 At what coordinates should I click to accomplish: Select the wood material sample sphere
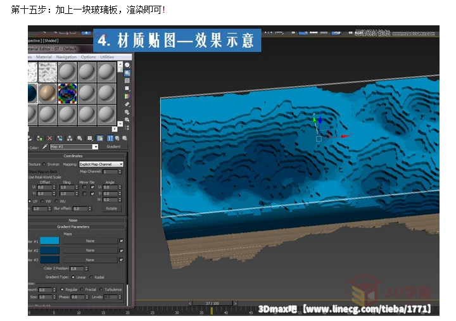point(47,94)
